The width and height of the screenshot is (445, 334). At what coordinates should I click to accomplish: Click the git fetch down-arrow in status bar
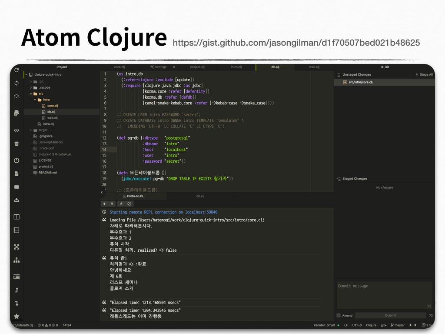tap(410, 325)
